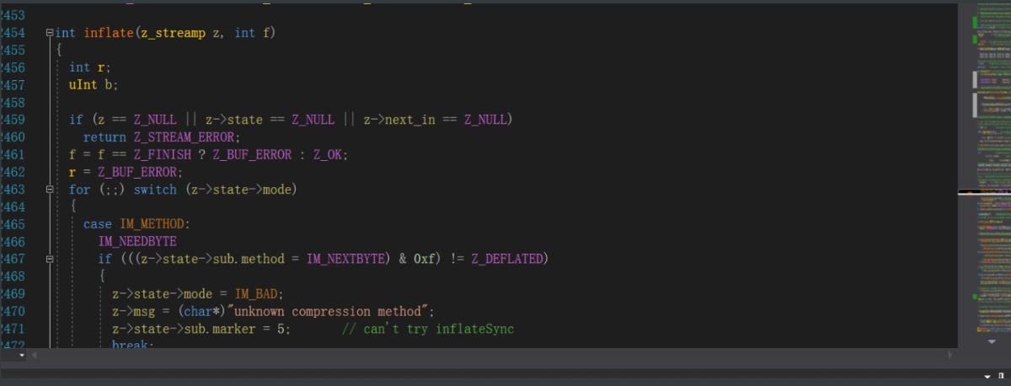The width and height of the screenshot is (1011, 386).
Task: Click 'IM_BAD' assignment value
Action: coord(258,293)
